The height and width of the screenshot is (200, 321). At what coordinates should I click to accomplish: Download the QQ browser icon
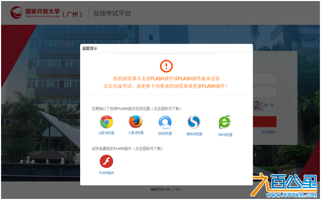(x=165, y=122)
